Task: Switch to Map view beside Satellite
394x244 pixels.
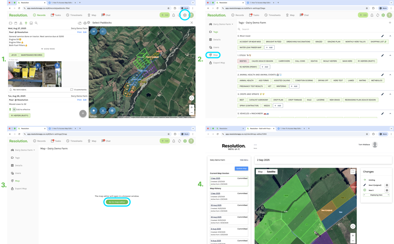Action: pos(260,172)
